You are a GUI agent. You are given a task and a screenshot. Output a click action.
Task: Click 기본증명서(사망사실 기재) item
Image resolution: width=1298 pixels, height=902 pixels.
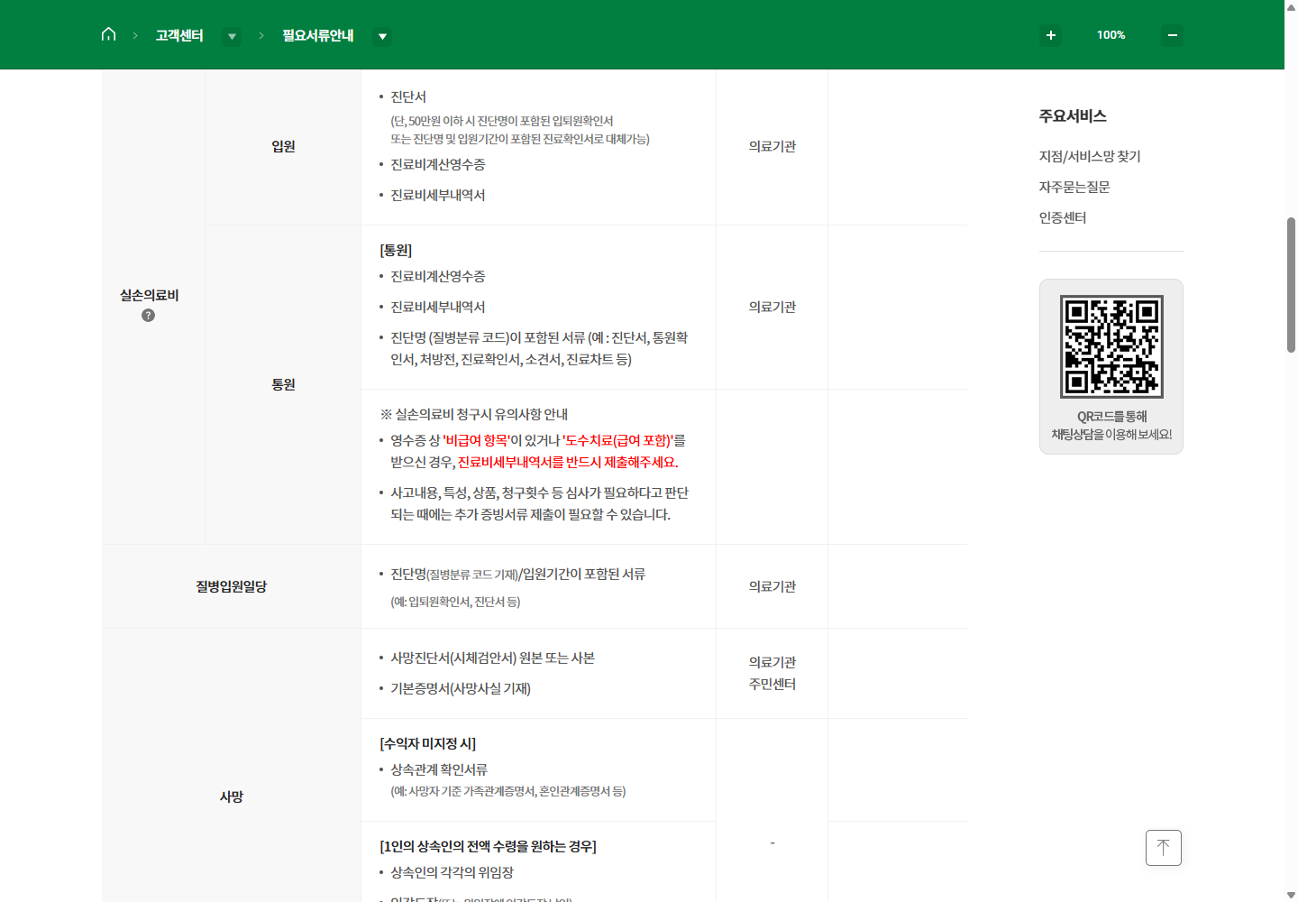pyautogui.click(x=461, y=688)
